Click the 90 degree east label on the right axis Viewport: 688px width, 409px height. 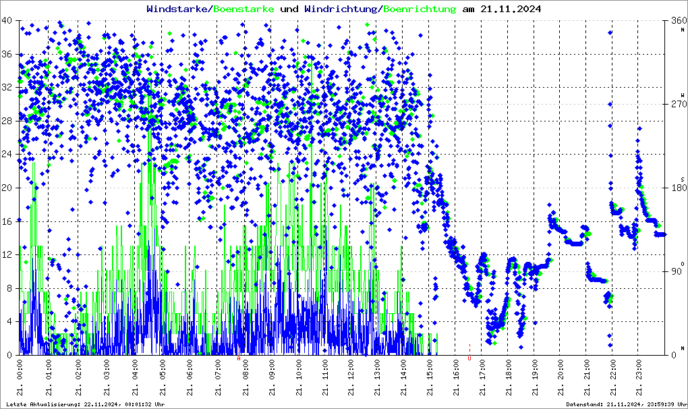(678, 271)
